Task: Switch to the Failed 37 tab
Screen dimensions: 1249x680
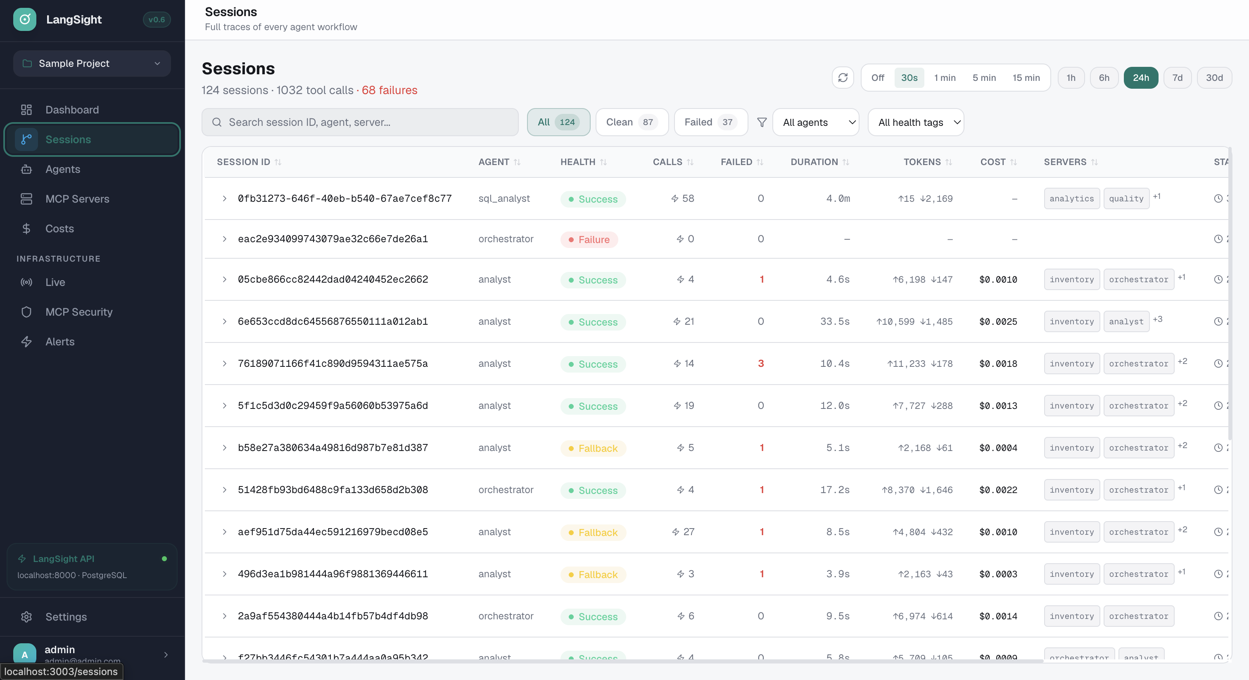Action: click(710, 122)
